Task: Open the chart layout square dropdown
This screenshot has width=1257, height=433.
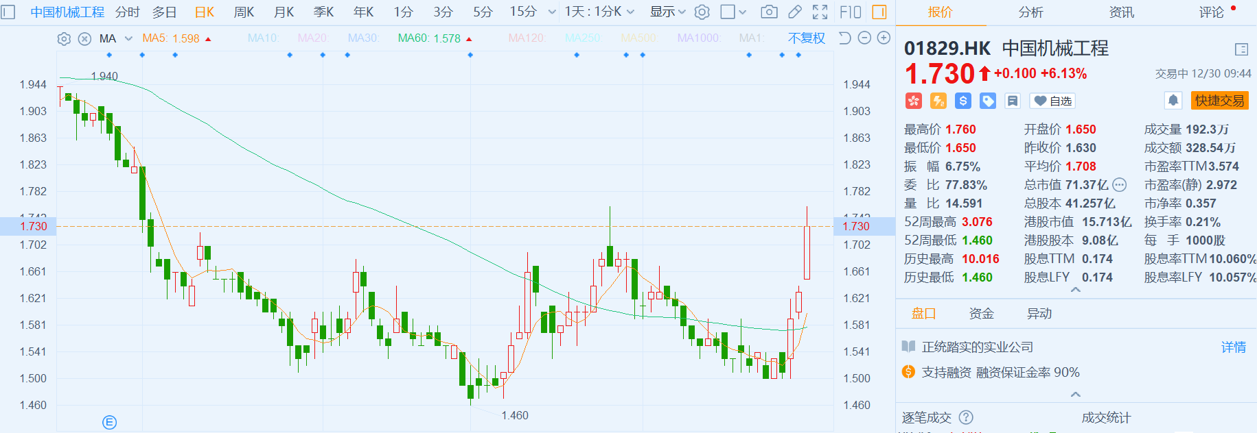Action: [735, 12]
